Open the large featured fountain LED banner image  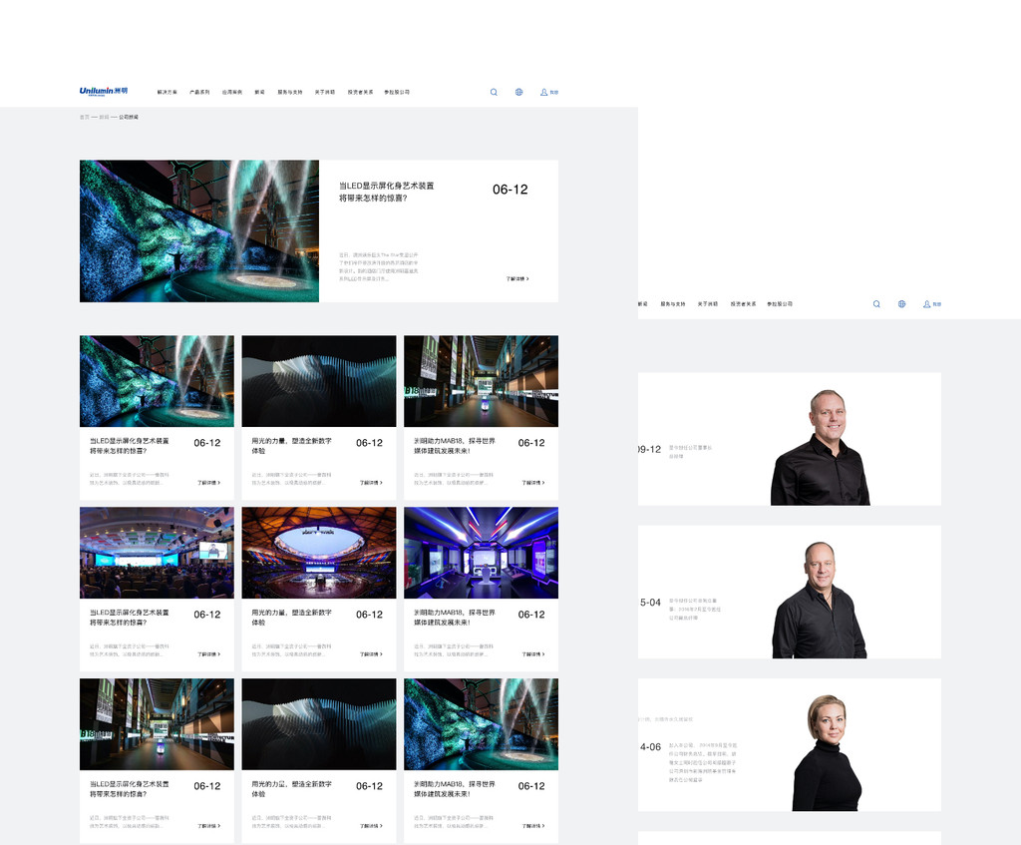point(199,230)
